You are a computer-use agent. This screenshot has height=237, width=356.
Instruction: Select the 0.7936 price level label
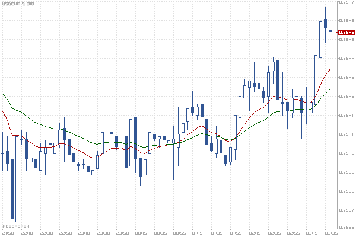[347, 227]
